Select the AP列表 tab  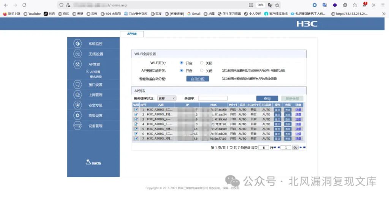coord(132,34)
